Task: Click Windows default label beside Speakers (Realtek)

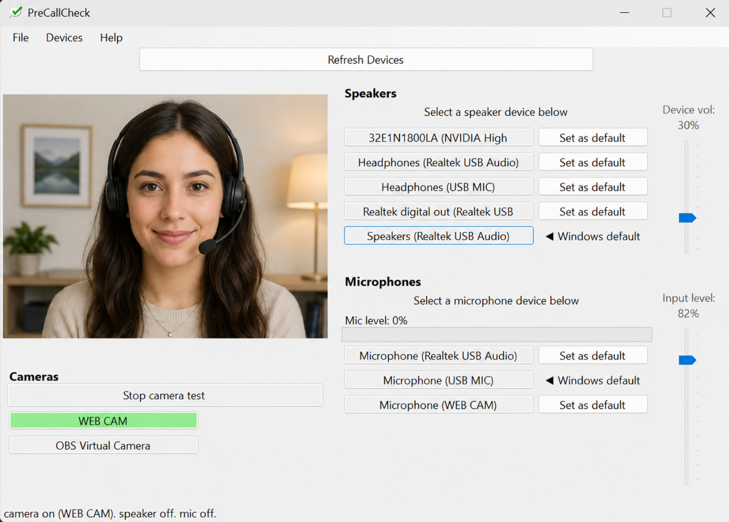Action: point(593,237)
